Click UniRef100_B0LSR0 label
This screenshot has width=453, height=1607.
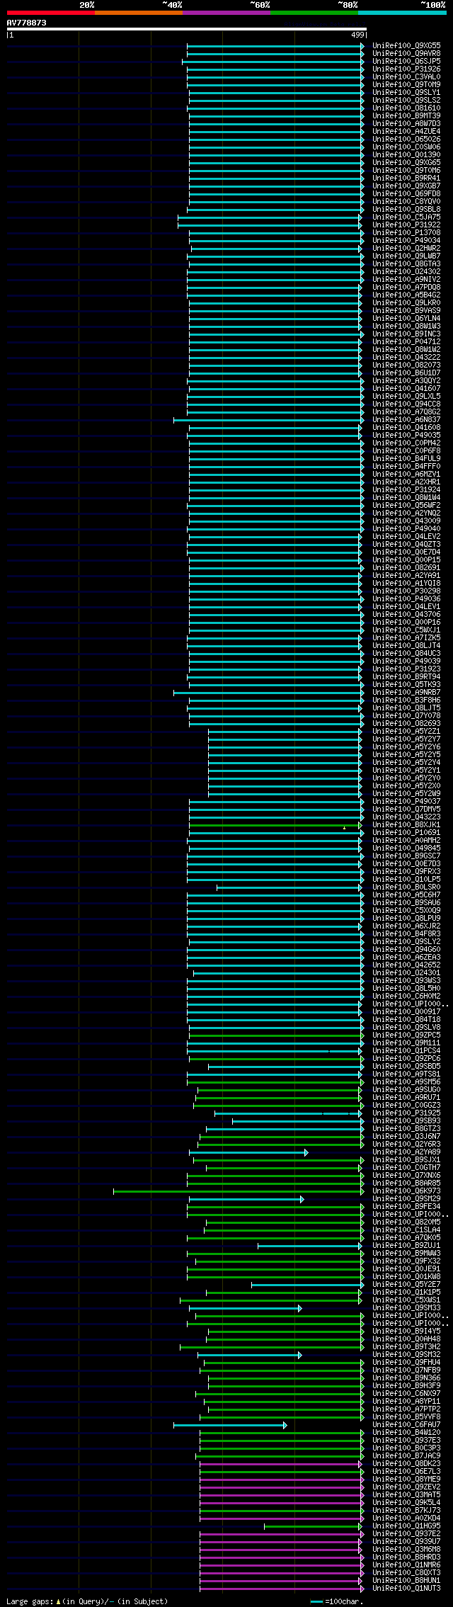tap(406, 887)
